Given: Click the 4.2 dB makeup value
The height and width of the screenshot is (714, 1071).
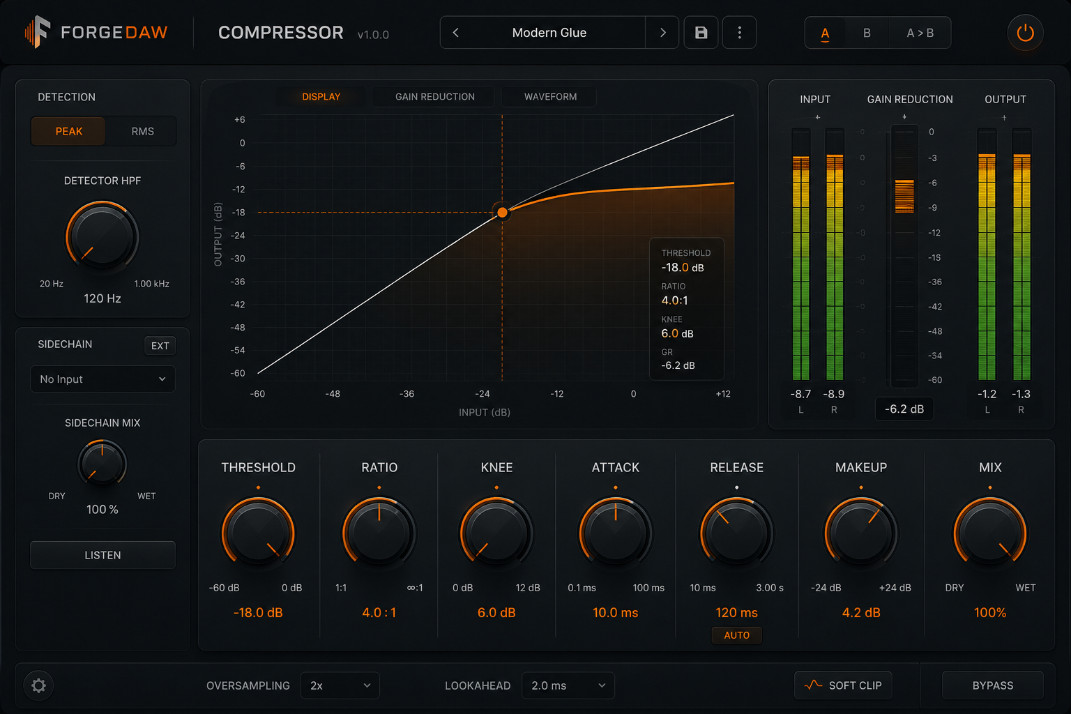Looking at the screenshot, I should point(861,613).
